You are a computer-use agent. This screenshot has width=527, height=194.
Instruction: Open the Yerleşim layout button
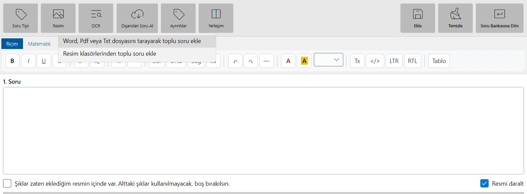click(216, 18)
